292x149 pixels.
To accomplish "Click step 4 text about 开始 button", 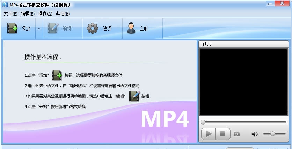I will click(55, 107).
